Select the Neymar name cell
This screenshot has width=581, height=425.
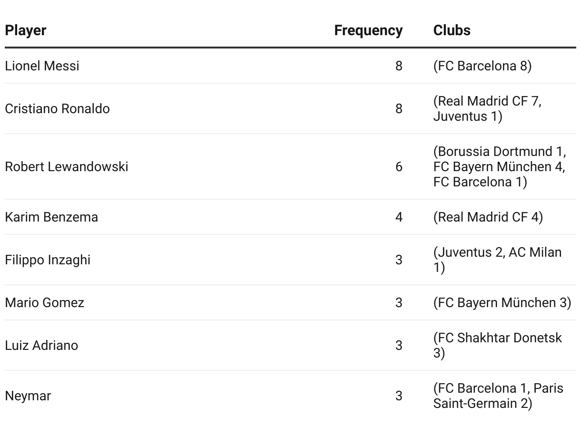click(28, 396)
